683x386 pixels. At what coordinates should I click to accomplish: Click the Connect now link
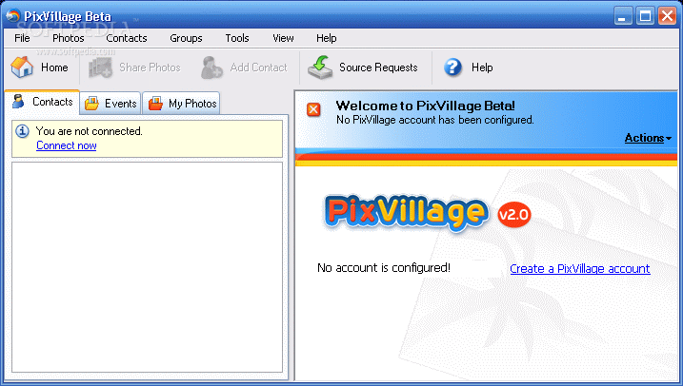(67, 145)
